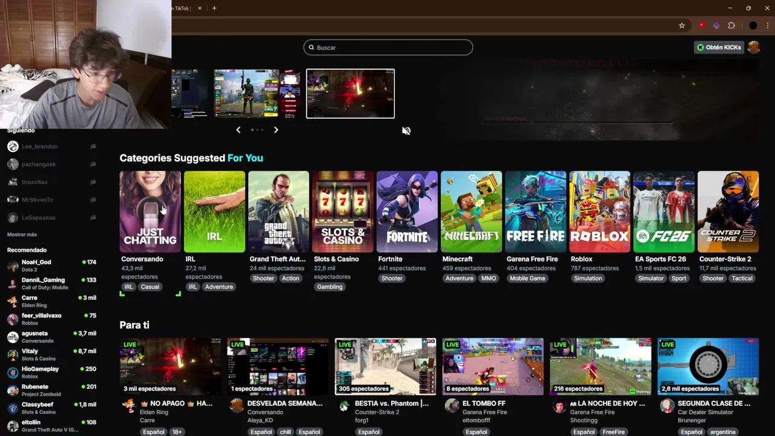Screen dimensions: 775x436
Task: Open the Just Chatting category card
Action: (150, 211)
